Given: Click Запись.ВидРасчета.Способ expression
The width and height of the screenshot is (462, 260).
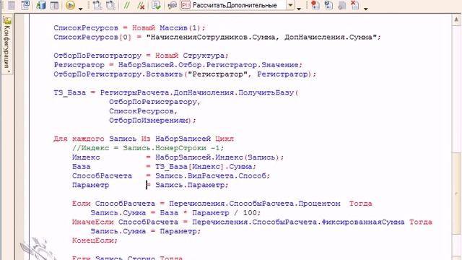Looking at the screenshot, I should 210,176.
